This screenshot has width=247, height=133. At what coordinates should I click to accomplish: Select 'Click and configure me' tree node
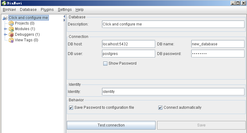(x=29, y=18)
